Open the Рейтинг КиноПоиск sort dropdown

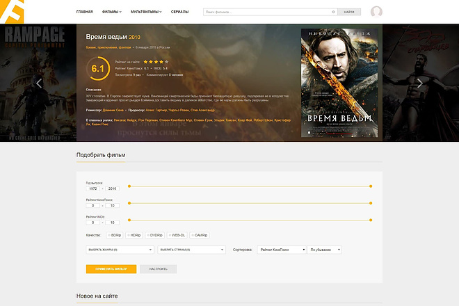point(282,250)
